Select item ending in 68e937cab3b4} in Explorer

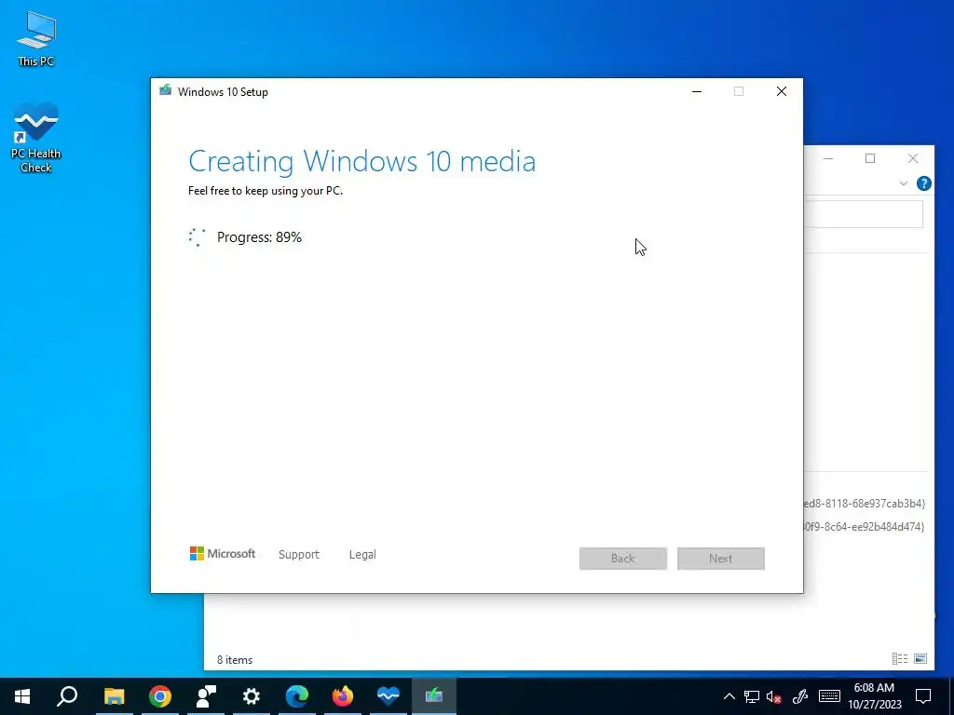[x=865, y=504]
